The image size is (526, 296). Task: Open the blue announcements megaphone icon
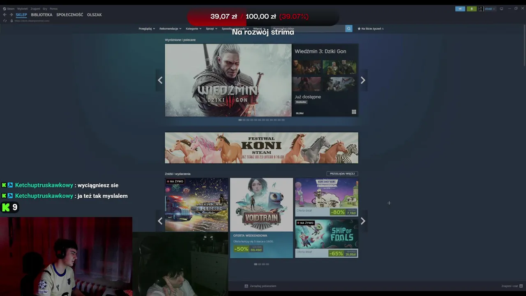460,9
